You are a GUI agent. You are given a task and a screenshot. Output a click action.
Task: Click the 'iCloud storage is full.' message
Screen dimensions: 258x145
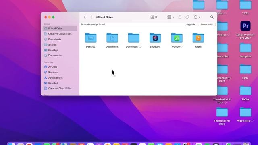click(94, 25)
